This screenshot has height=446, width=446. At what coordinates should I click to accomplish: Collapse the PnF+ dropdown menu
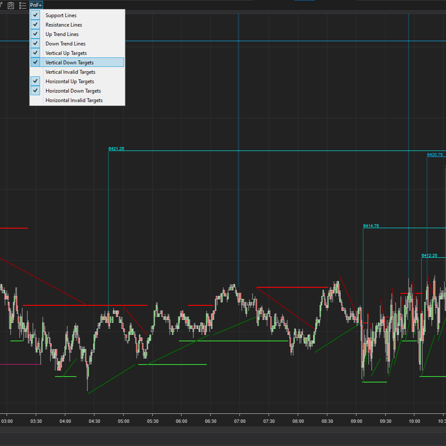[x=36, y=5]
